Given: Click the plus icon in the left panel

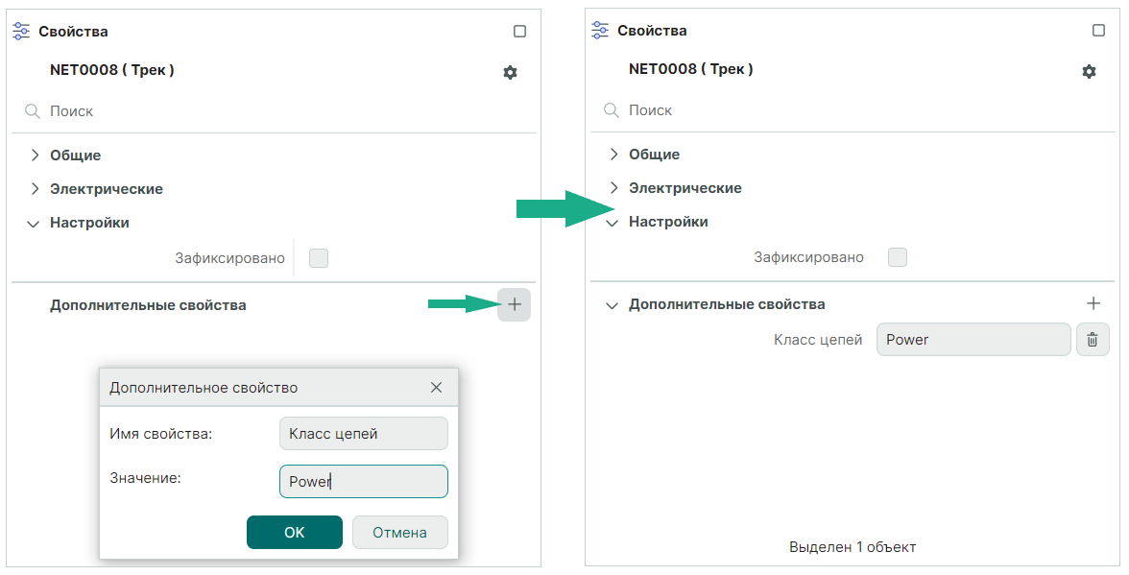Looking at the screenshot, I should pyautogui.click(x=514, y=305).
